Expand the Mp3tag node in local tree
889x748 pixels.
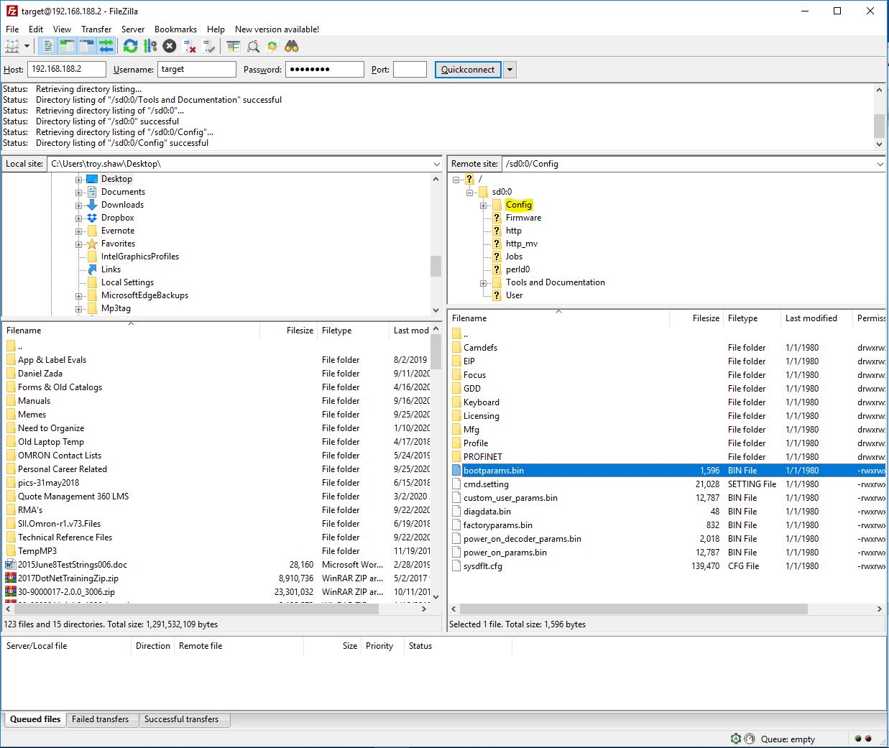click(78, 309)
